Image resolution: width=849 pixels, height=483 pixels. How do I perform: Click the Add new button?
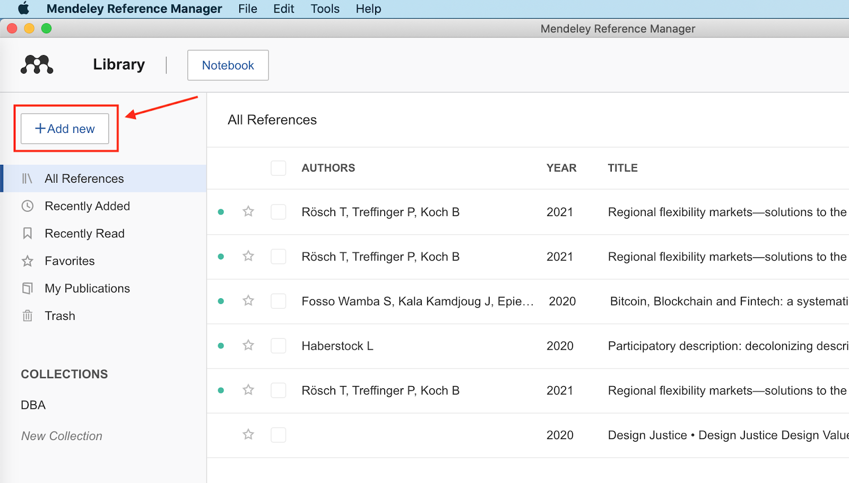(x=65, y=129)
